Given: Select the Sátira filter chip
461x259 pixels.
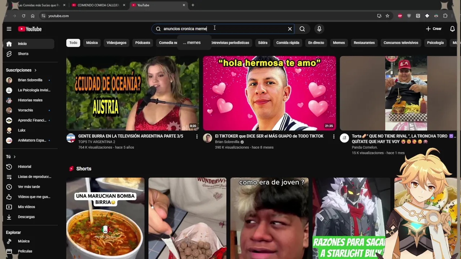Looking at the screenshot, I should tap(263, 43).
